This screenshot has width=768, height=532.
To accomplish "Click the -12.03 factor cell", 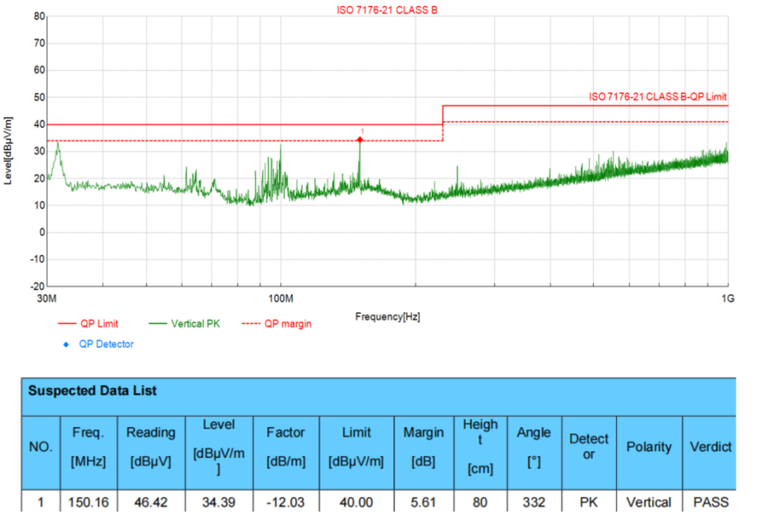I will 286,502.
